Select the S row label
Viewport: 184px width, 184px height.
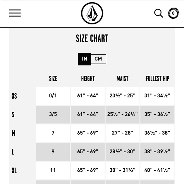(13, 115)
